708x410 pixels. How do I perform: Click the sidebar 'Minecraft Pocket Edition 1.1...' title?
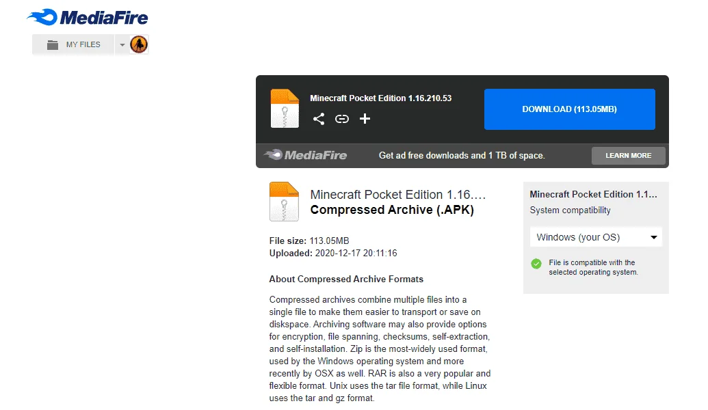point(593,194)
